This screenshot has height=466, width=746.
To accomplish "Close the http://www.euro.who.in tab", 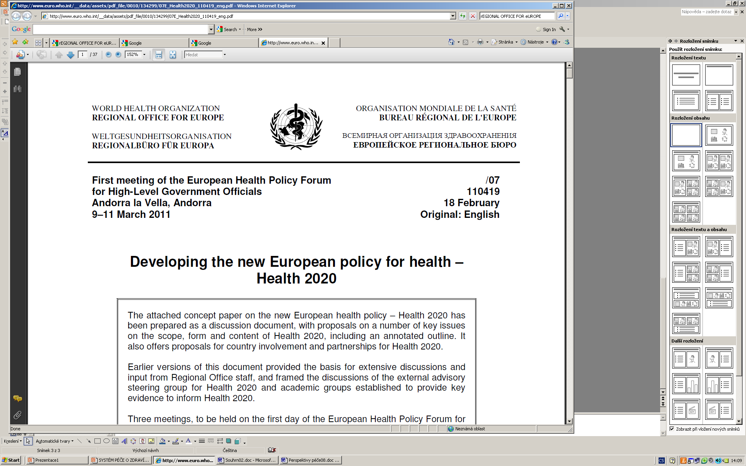I will tap(323, 43).
